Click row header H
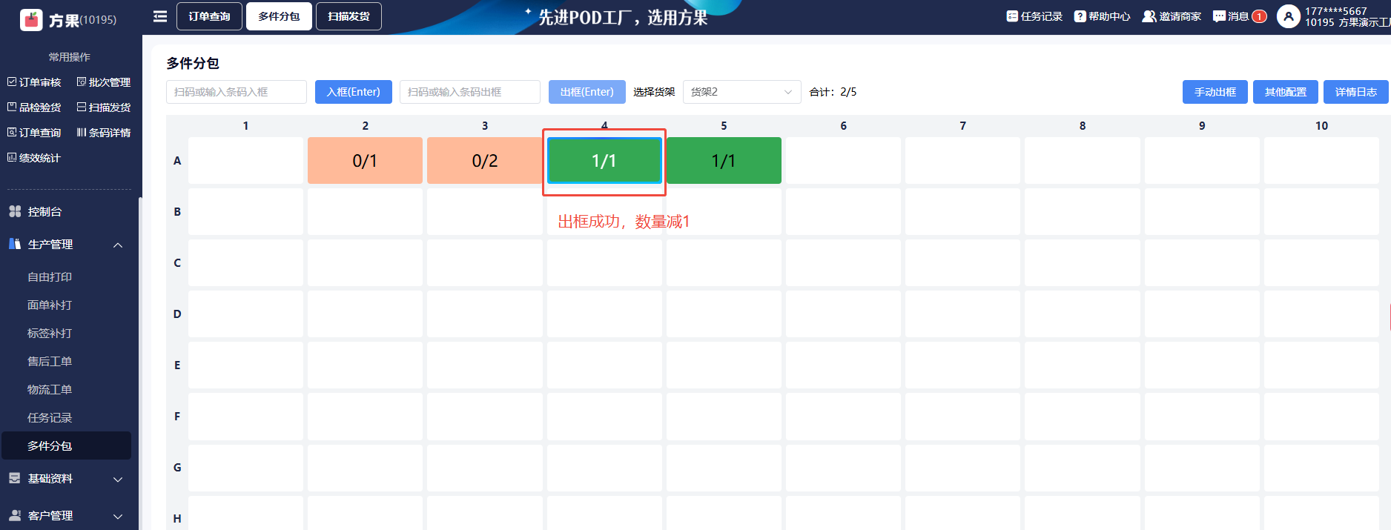 [177, 519]
